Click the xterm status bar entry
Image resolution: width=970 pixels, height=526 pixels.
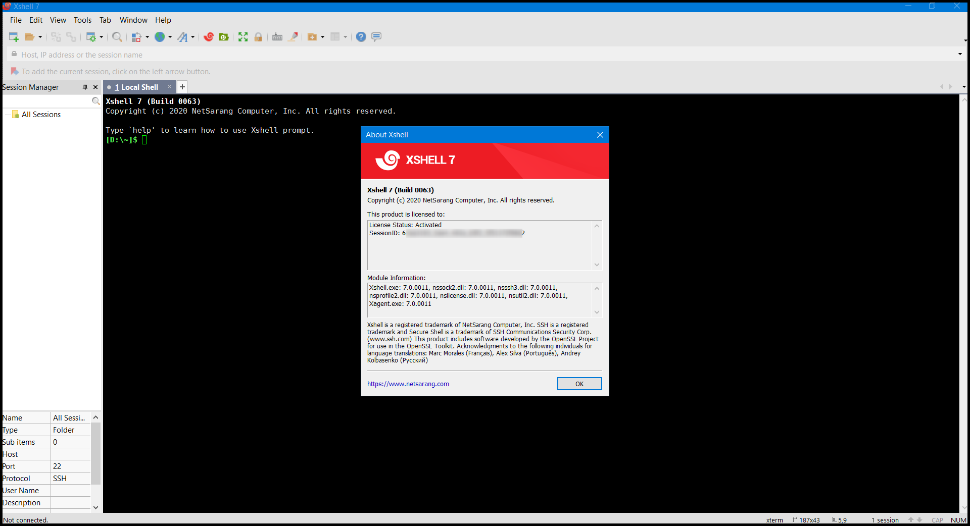click(774, 520)
